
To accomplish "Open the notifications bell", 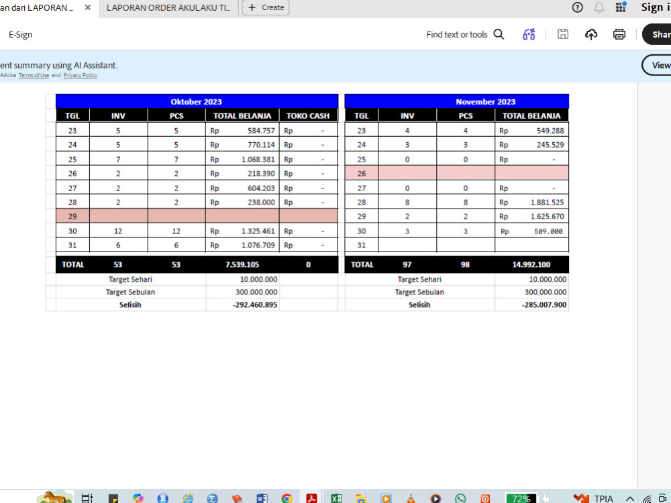I will point(599,7).
